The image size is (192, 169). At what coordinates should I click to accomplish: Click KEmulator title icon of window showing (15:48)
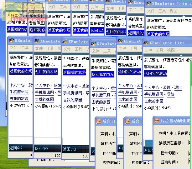(65, 42)
